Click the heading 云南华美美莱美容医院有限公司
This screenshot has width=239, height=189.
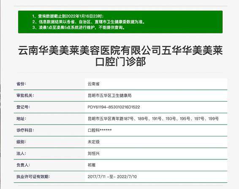pos(90,50)
